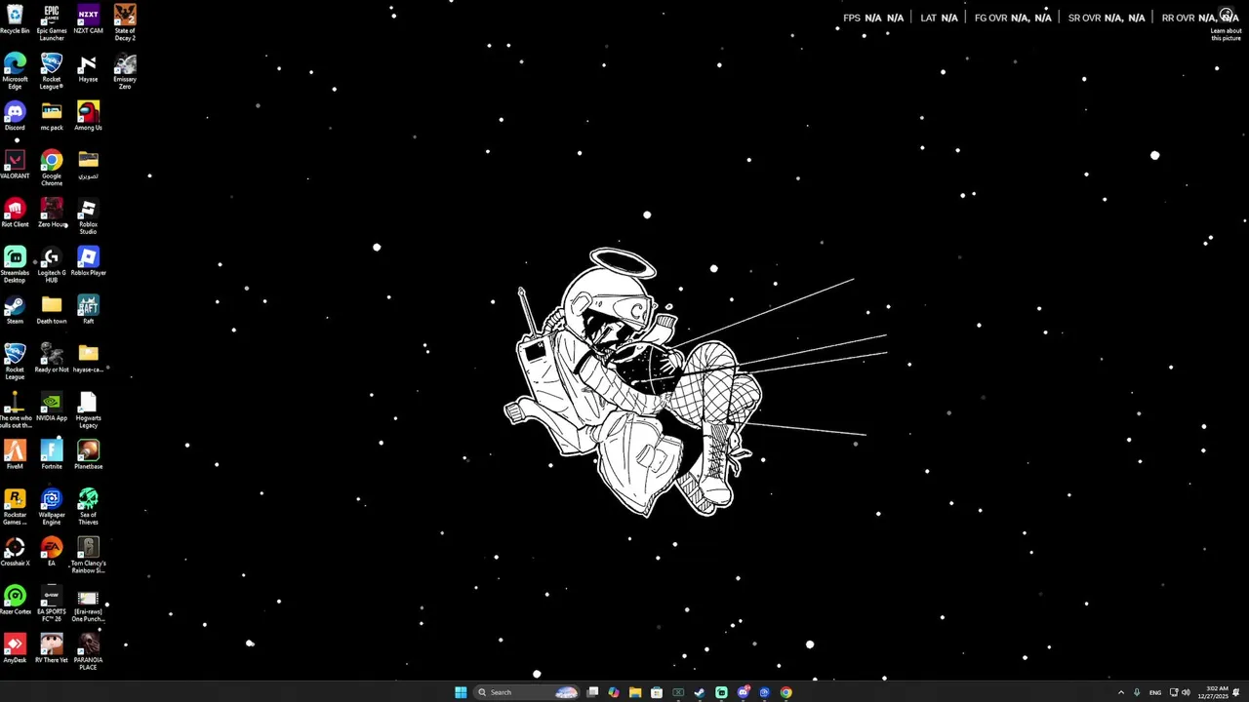Open Google Chrome desktop shortcut

pyautogui.click(x=52, y=167)
